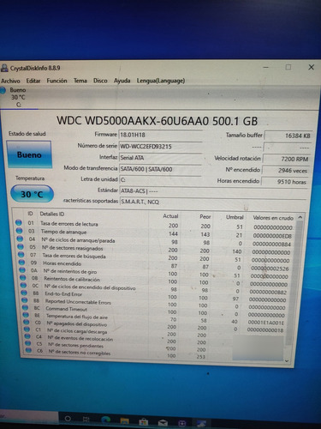Click the Letra de unidad field
Viewport: 321px width, 429px height.
pyautogui.click(x=161, y=180)
